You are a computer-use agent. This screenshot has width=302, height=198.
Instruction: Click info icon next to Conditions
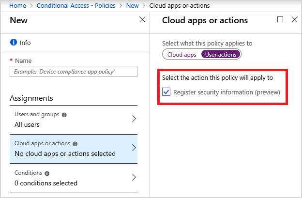coord(47,173)
